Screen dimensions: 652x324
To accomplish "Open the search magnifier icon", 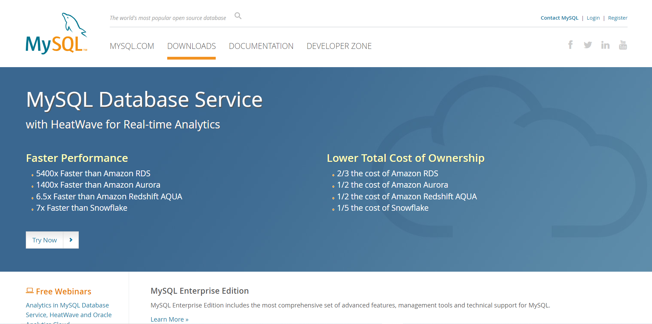I will tap(238, 16).
